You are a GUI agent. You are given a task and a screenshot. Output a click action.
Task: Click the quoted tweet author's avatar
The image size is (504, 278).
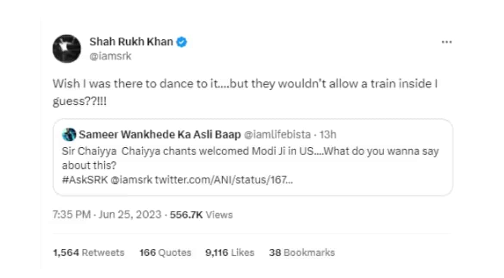(69, 134)
